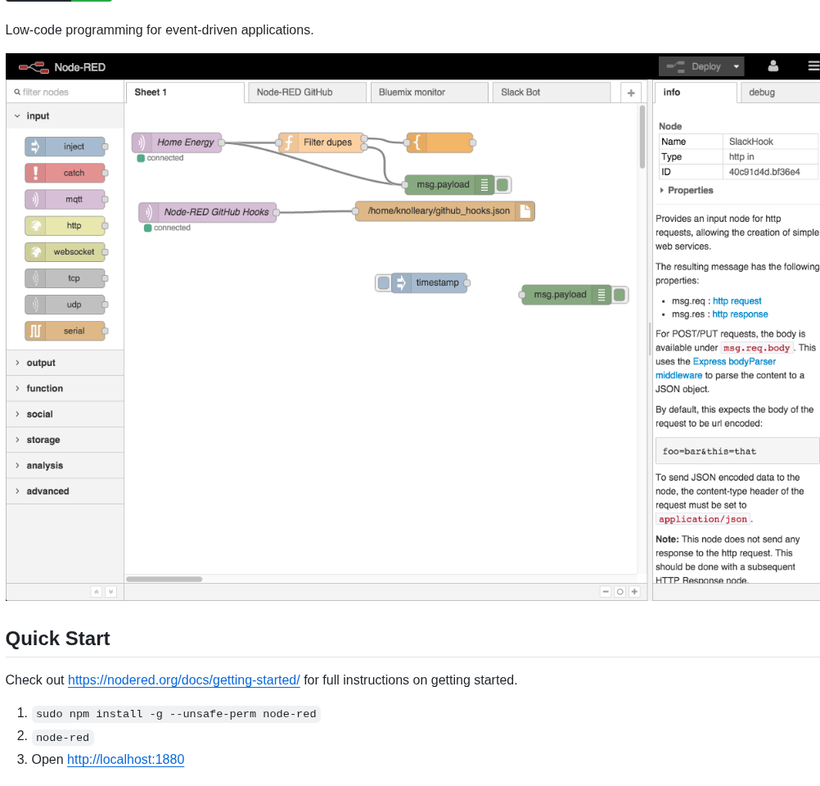820x786 pixels.
Task: Select the orange JSON curly-brace node
Action: pyautogui.click(x=439, y=142)
